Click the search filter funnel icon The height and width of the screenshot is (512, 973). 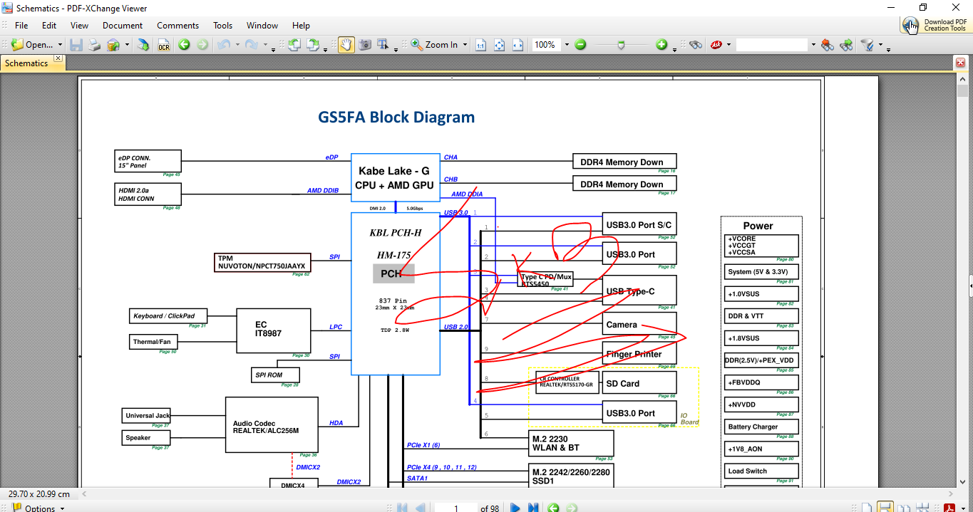click(867, 44)
